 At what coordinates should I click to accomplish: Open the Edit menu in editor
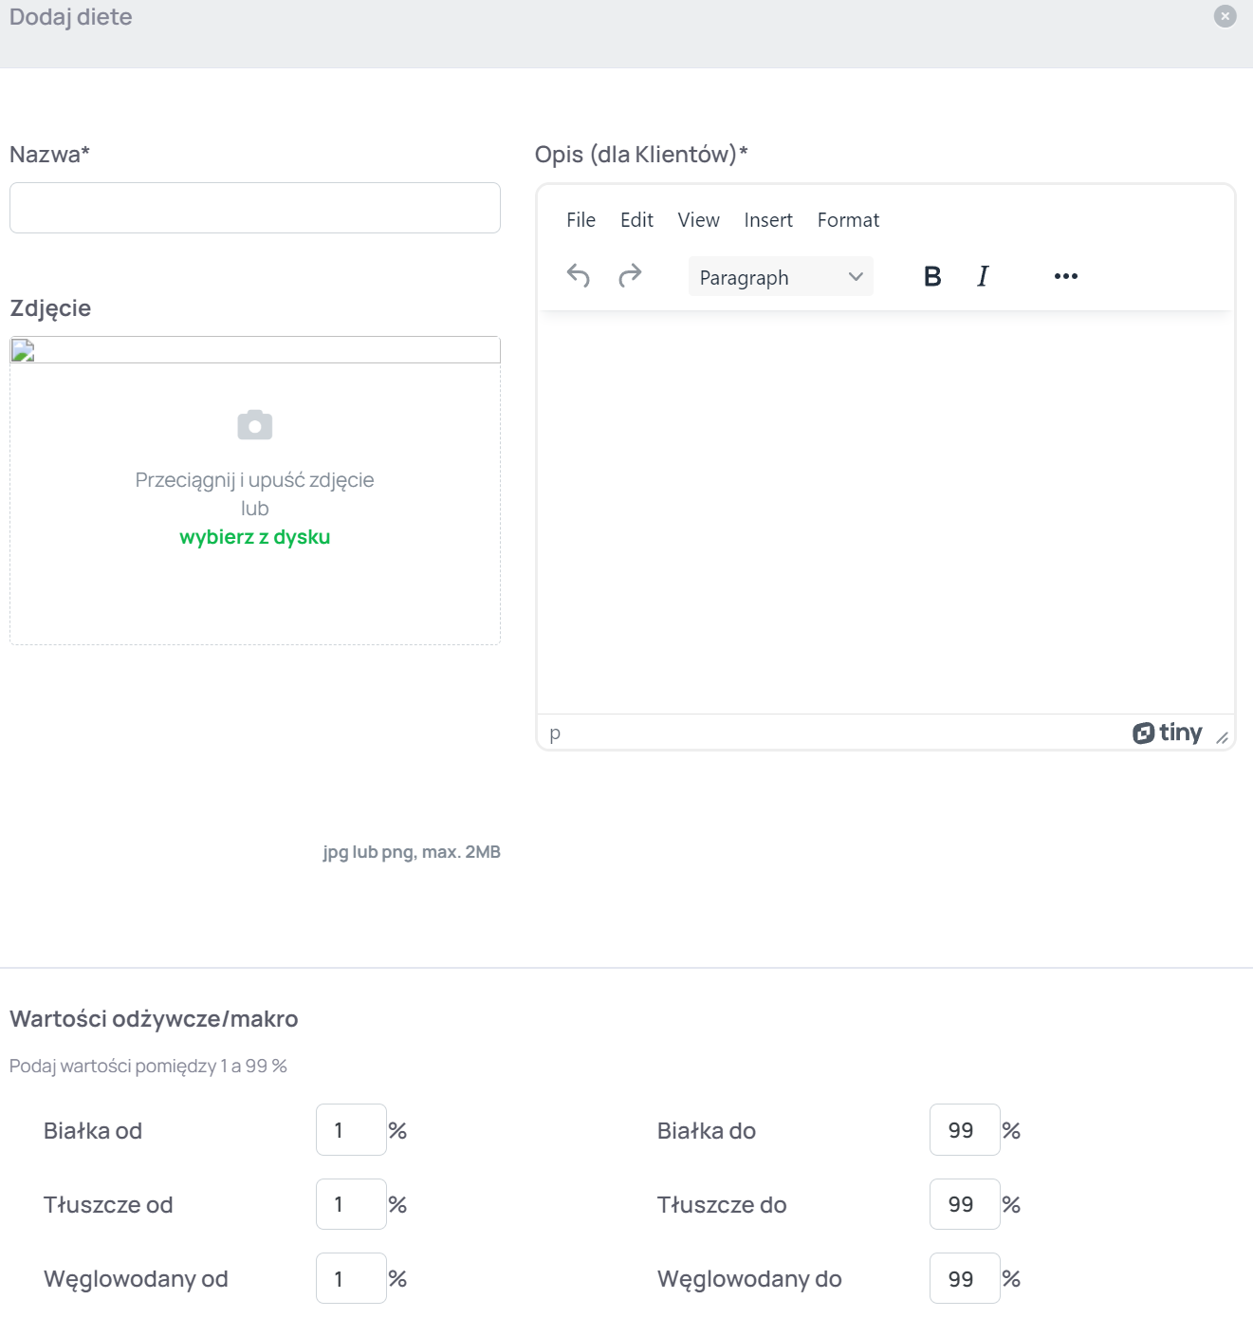coord(636,220)
